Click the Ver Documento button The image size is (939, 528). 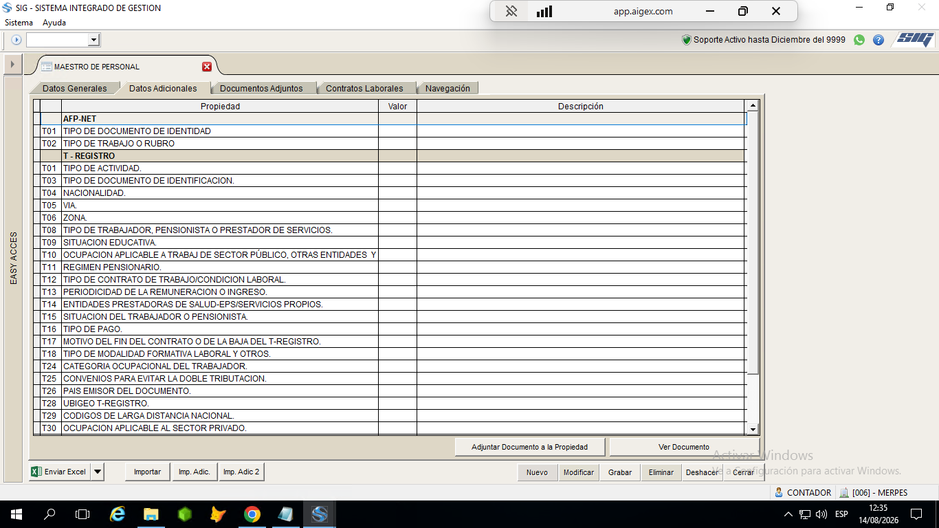pyautogui.click(x=684, y=447)
